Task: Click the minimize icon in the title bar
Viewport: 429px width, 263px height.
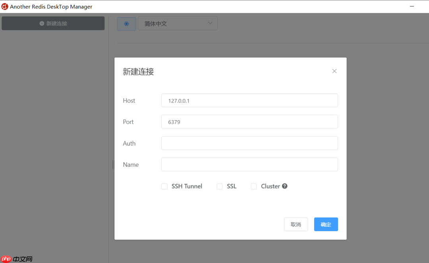Action: click(411, 6)
